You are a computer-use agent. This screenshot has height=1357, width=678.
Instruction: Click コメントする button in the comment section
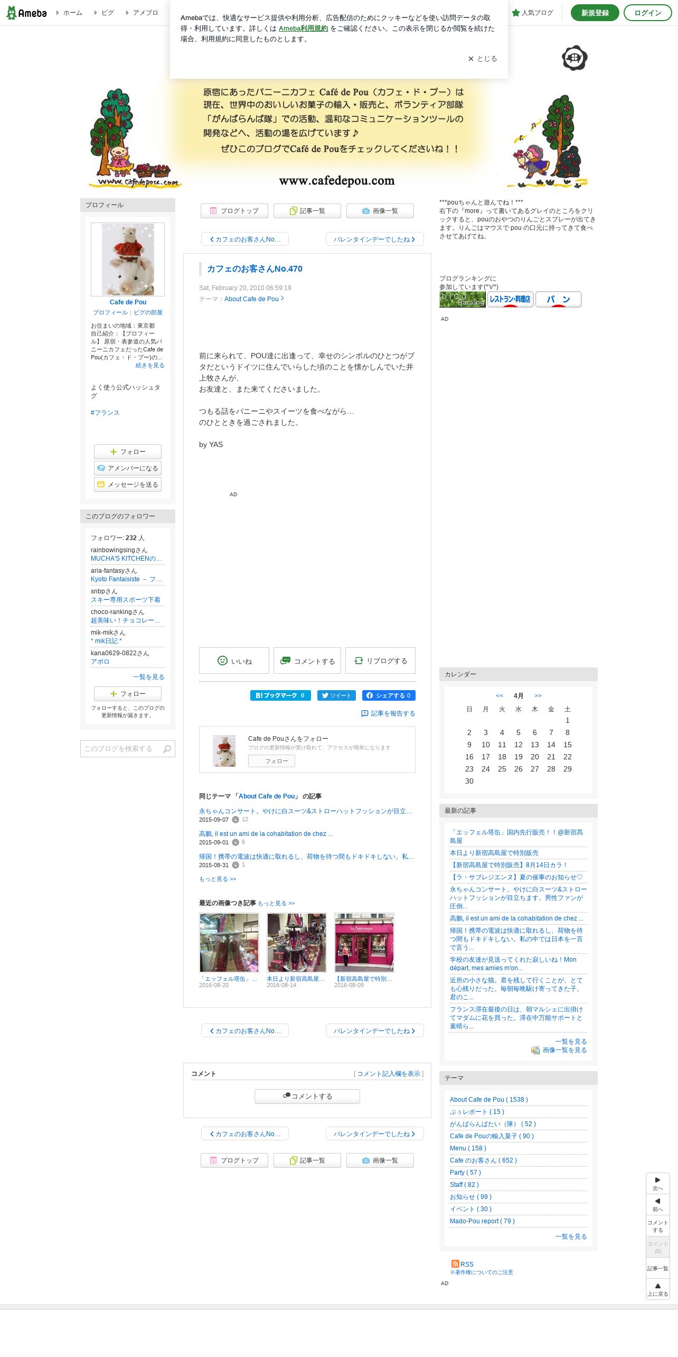click(x=307, y=1096)
